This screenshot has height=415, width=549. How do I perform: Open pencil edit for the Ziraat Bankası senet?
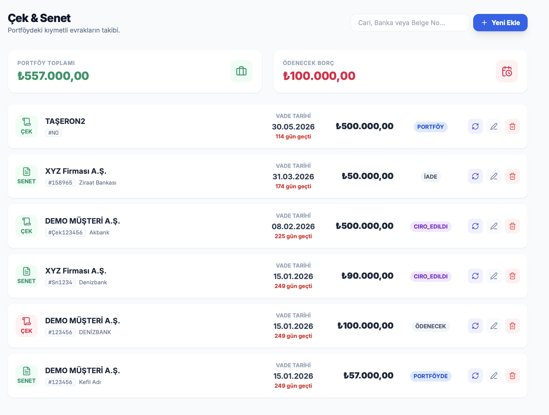click(x=494, y=176)
